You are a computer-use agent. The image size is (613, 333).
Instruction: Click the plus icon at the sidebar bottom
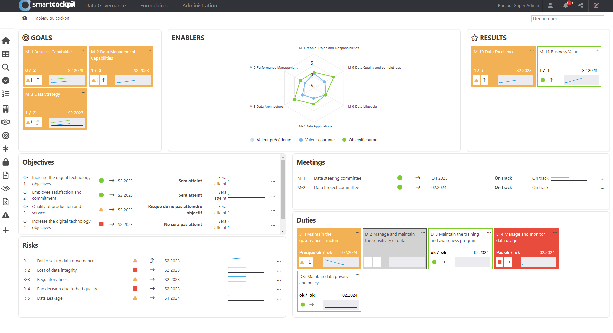[x=6, y=230]
